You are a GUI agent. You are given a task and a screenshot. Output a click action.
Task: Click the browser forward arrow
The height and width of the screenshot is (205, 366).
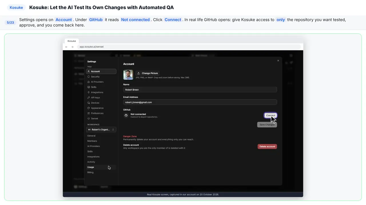click(x=72, y=47)
